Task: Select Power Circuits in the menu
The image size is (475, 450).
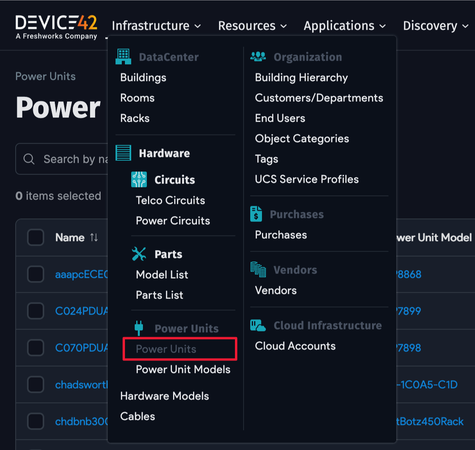Action: (x=173, y=220)
